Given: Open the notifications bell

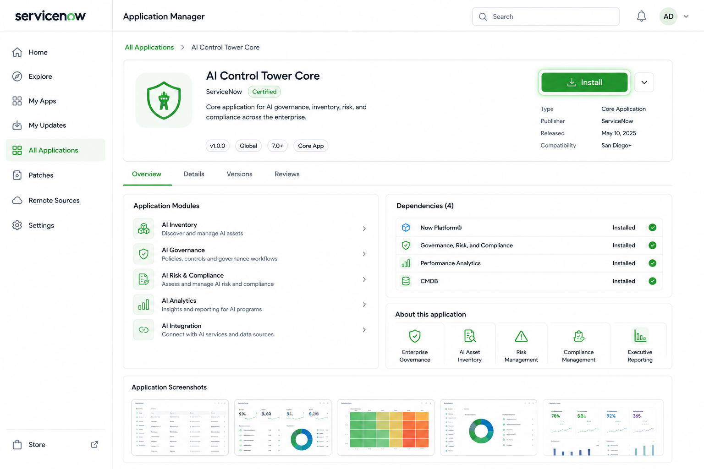Looking at the screenshot, I should pos(641,16).
